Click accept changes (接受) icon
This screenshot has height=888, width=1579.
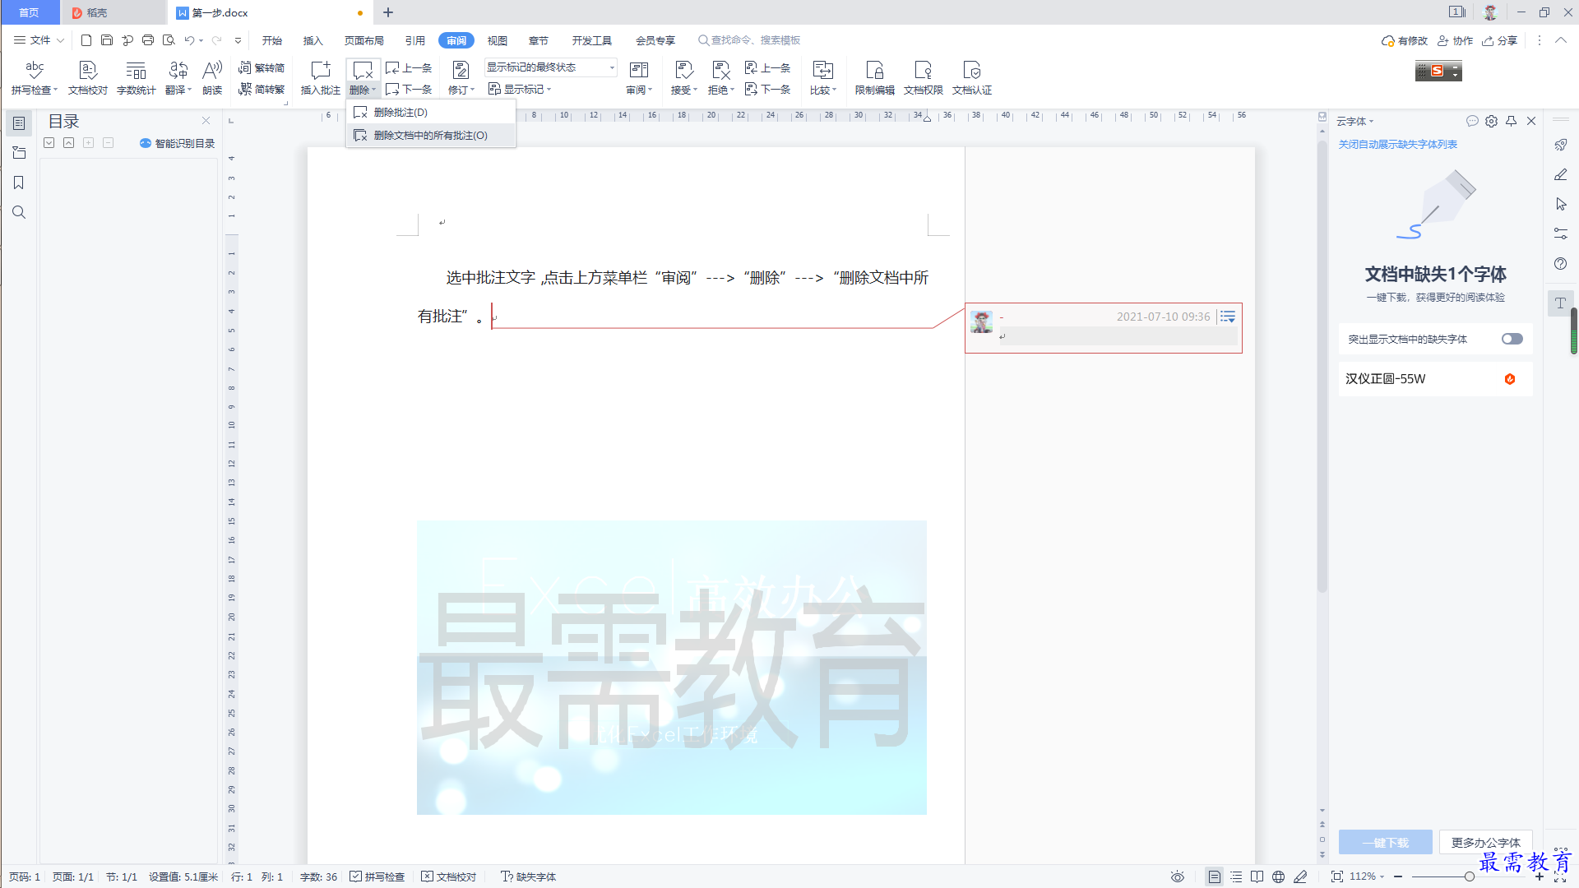(x=683, y=70)
